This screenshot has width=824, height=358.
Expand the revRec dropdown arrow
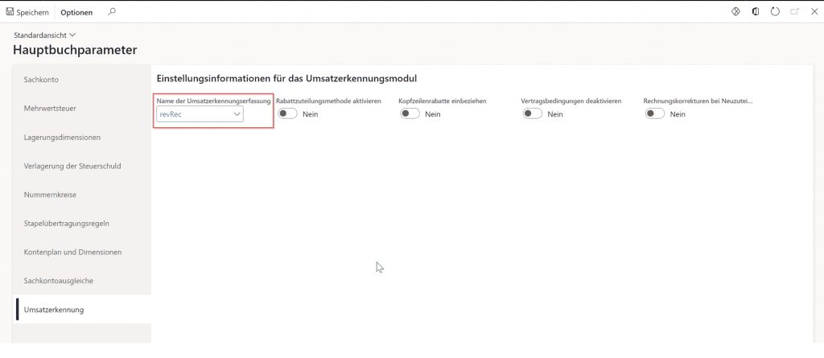pyautogui.click(x=237, y=115)
